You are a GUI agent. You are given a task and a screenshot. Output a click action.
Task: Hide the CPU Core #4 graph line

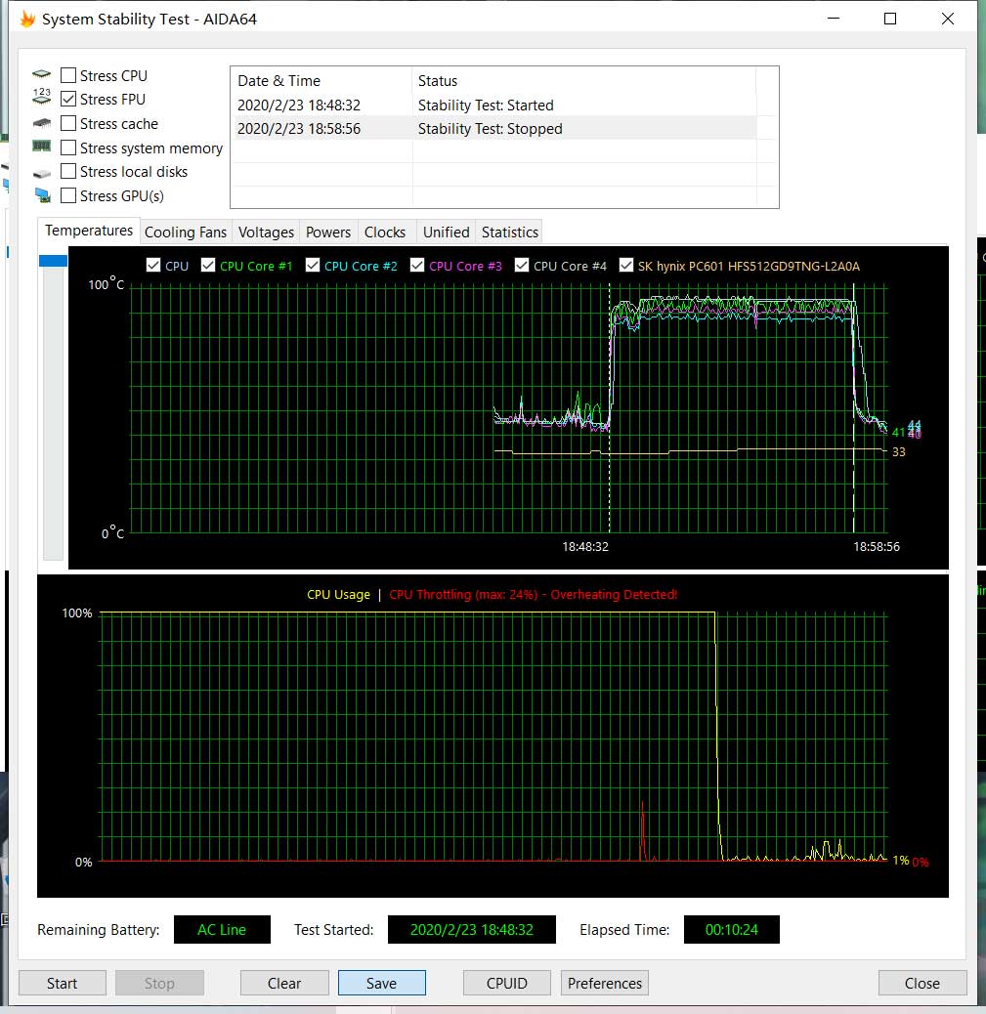[522, 265]
